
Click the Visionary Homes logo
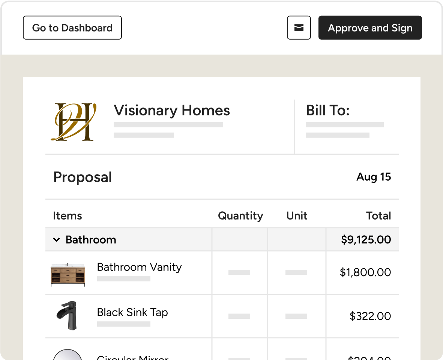point(74,122)
